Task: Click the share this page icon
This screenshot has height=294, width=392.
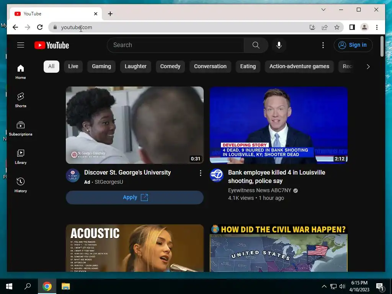Action: pos(325,27)
